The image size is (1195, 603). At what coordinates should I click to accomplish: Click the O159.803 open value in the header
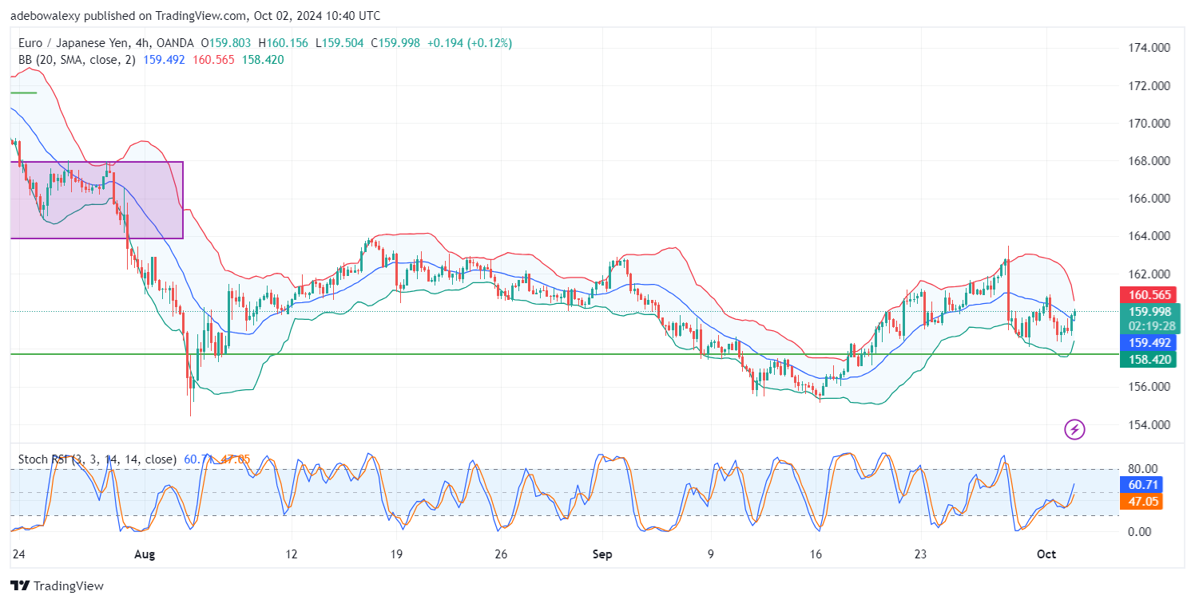[x=226, y=43]
